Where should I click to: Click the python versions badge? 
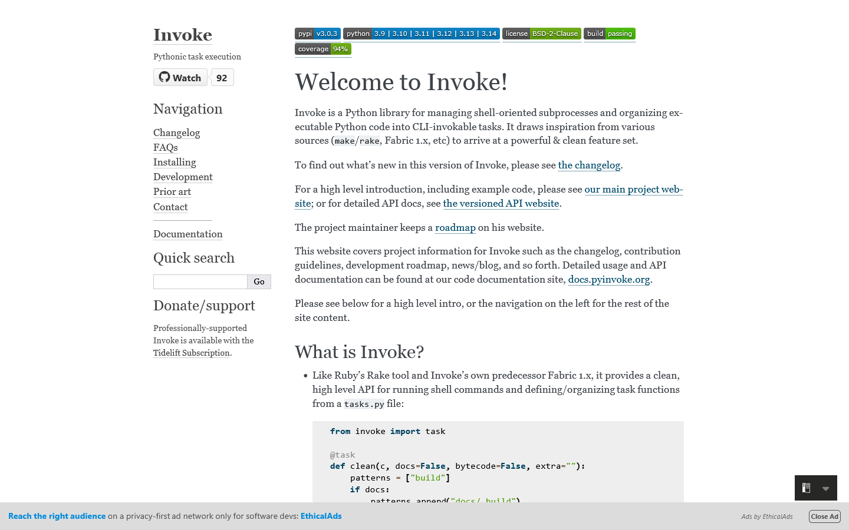tap(421, 34)
